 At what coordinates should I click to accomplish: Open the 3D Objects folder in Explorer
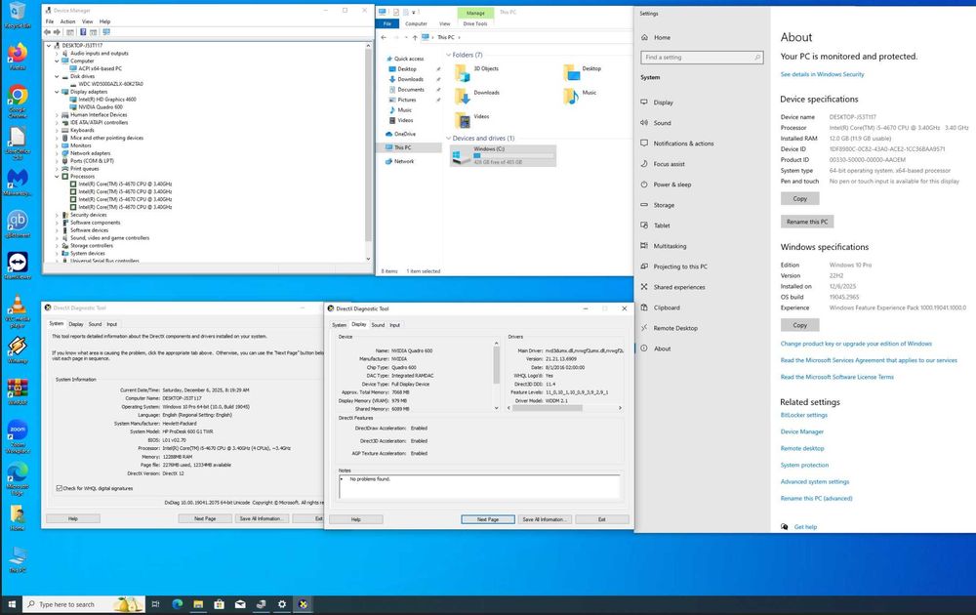tap(485, 69)
